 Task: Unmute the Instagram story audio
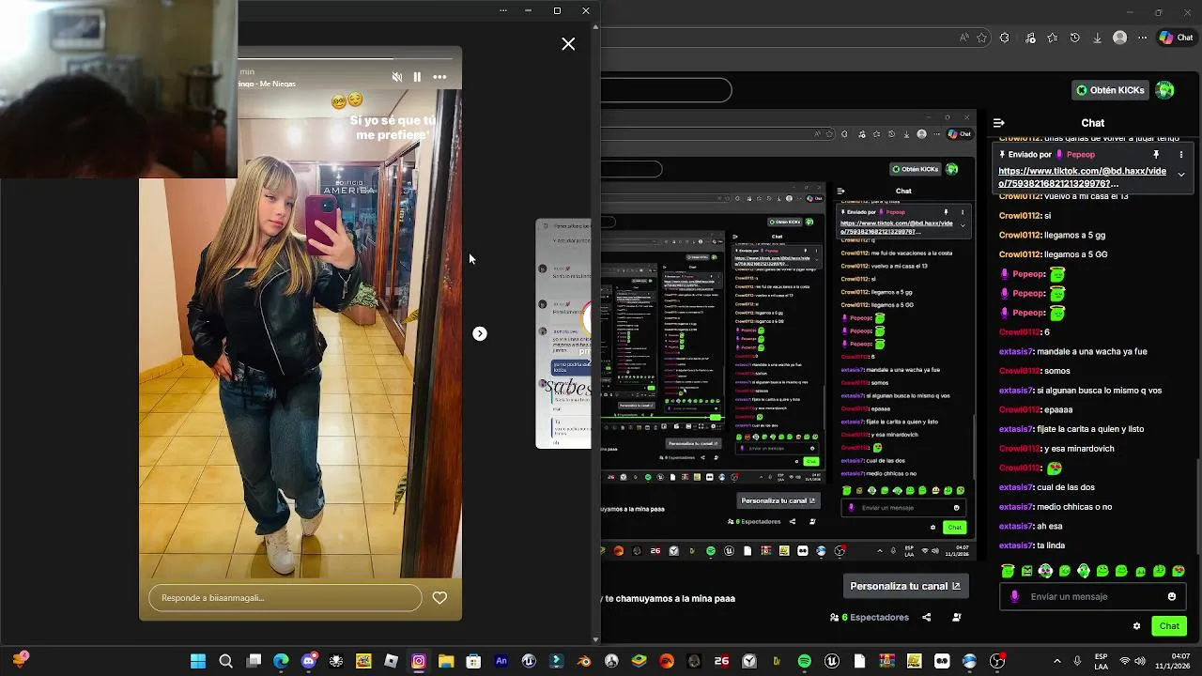pyautogui.click(x=396, y=77)
